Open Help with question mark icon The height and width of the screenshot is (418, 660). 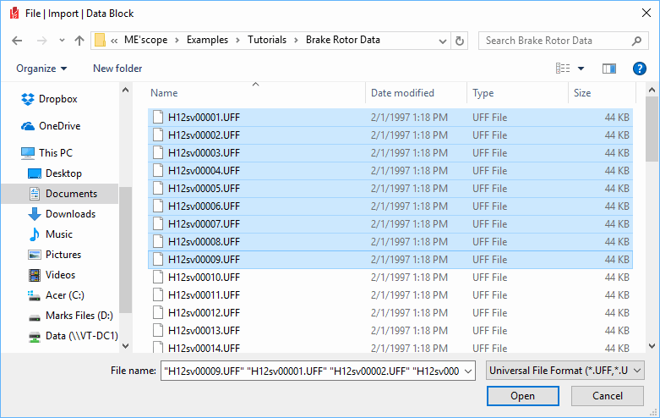coord(640,69)
